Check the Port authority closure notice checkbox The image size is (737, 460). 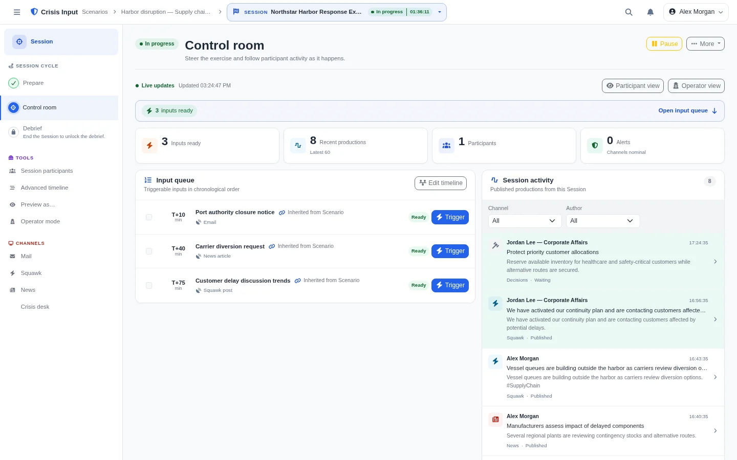click(x=149, y=217)
